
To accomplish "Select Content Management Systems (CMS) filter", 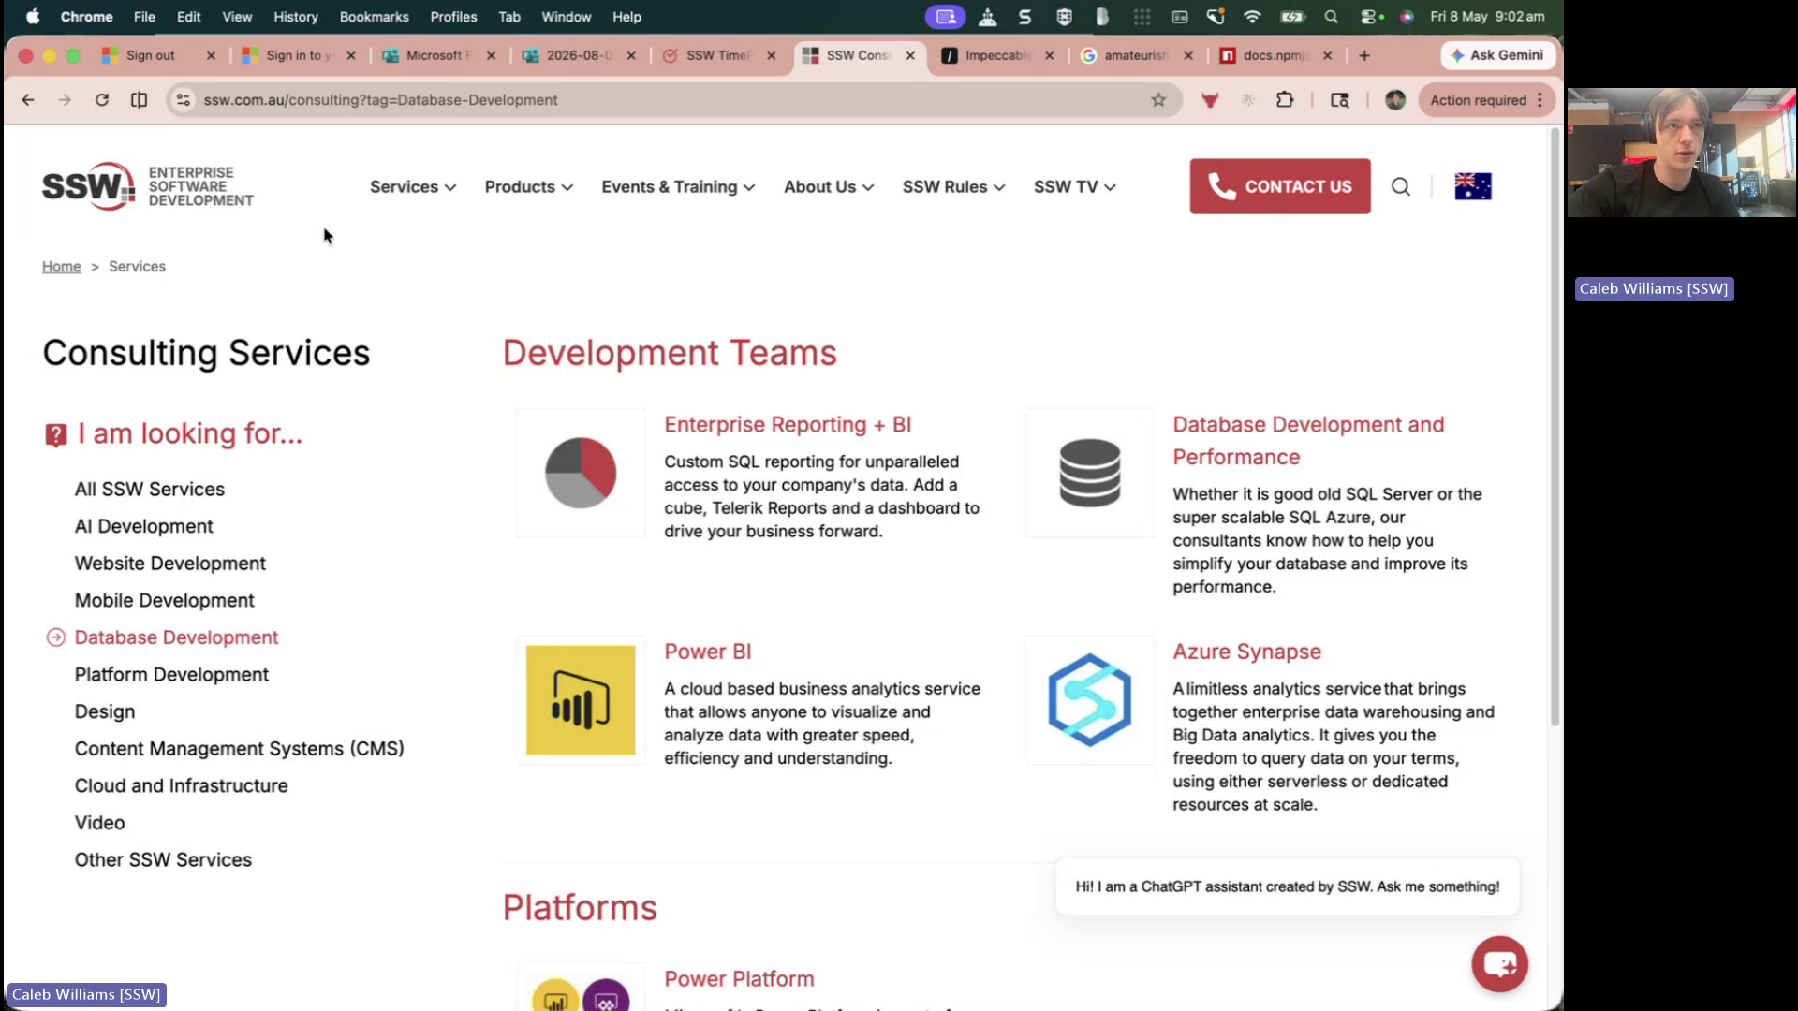I will point(240,749).
